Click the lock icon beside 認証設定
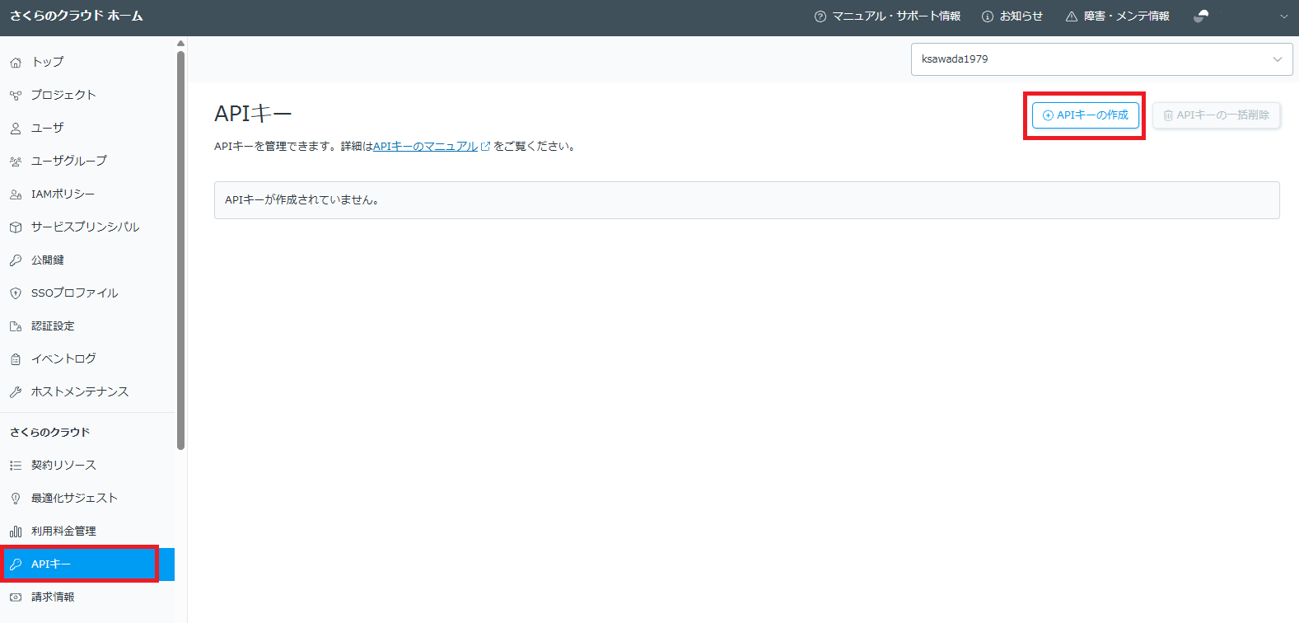Image resolution: width=1299 pixels, height=623 pixels. [x=16, y=326]
